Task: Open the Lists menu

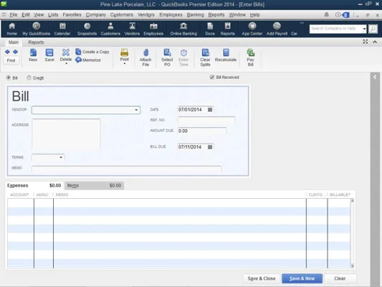Action: pos(53,14)
